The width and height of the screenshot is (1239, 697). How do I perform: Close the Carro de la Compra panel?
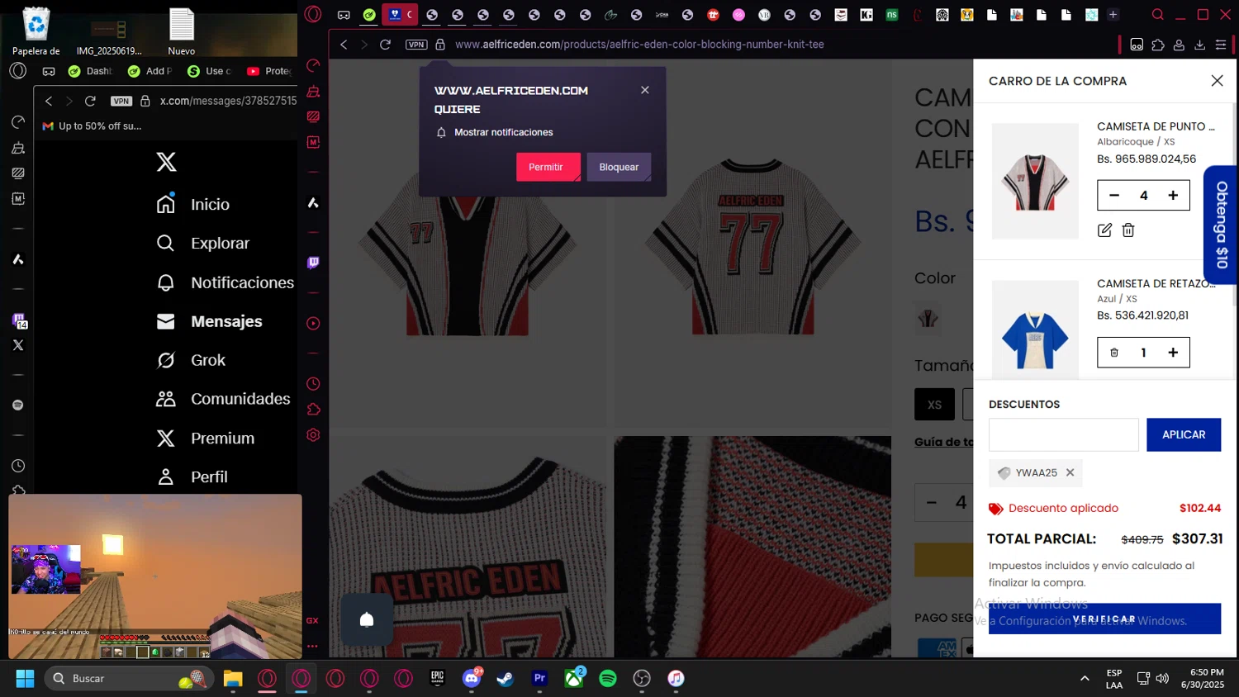tap(1217, 80)
